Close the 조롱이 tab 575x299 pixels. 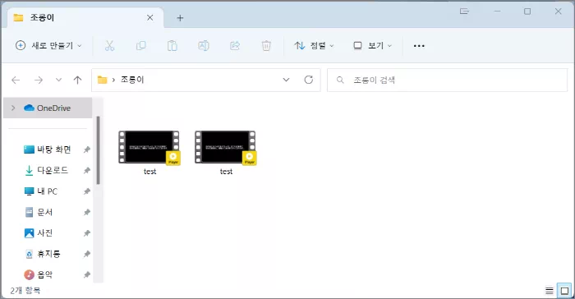click(150, 17)
